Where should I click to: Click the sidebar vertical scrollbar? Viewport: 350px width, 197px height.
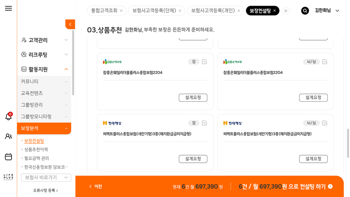click(x=73, y=64)
